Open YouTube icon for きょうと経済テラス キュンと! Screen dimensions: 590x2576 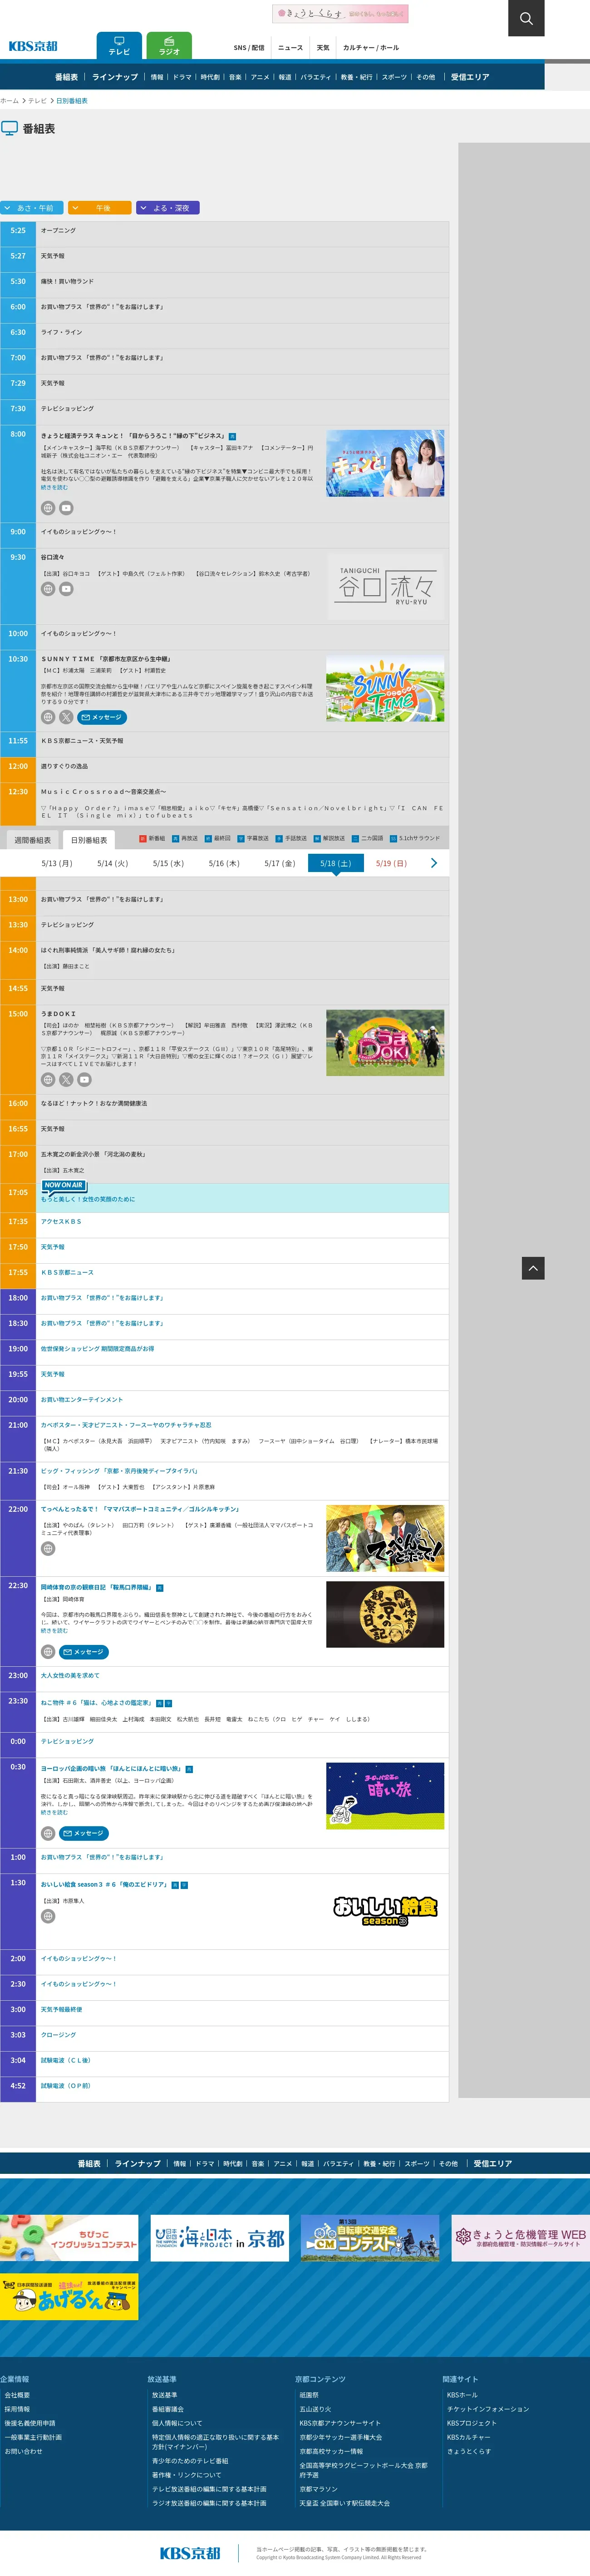click(66, 508)
